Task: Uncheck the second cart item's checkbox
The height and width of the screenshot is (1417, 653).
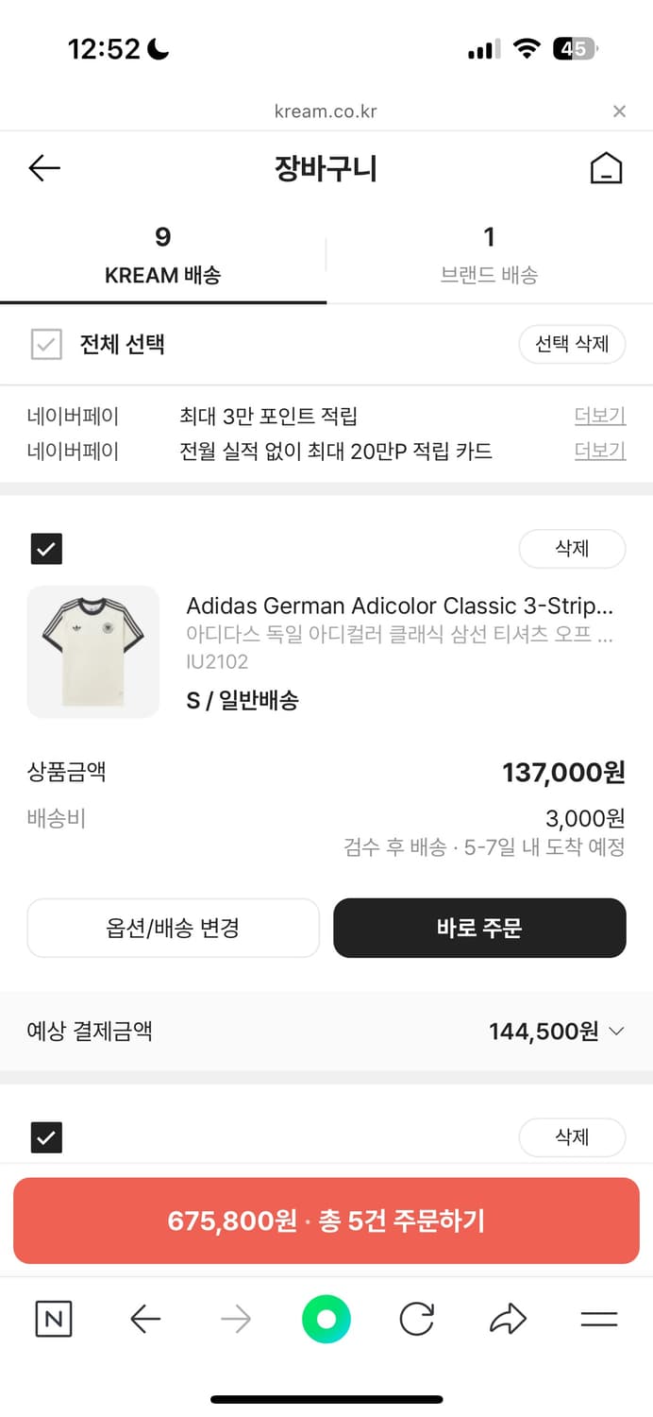Action: pyautogui.click(x=46, y=1137)
